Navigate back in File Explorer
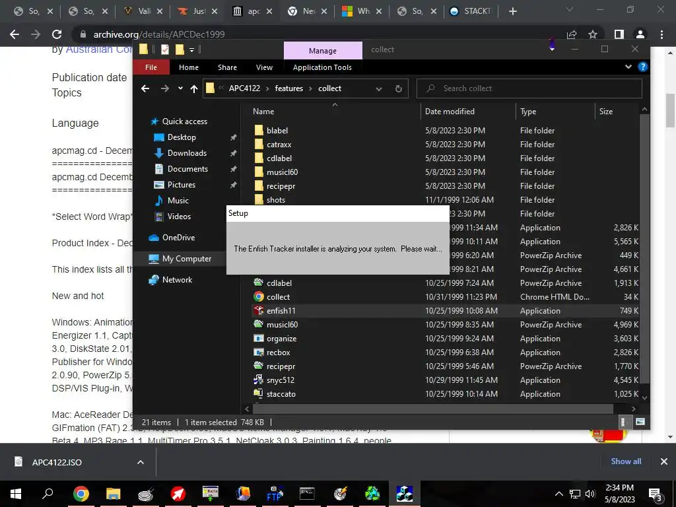Screen dimensions: 676x507 [145, 89]
